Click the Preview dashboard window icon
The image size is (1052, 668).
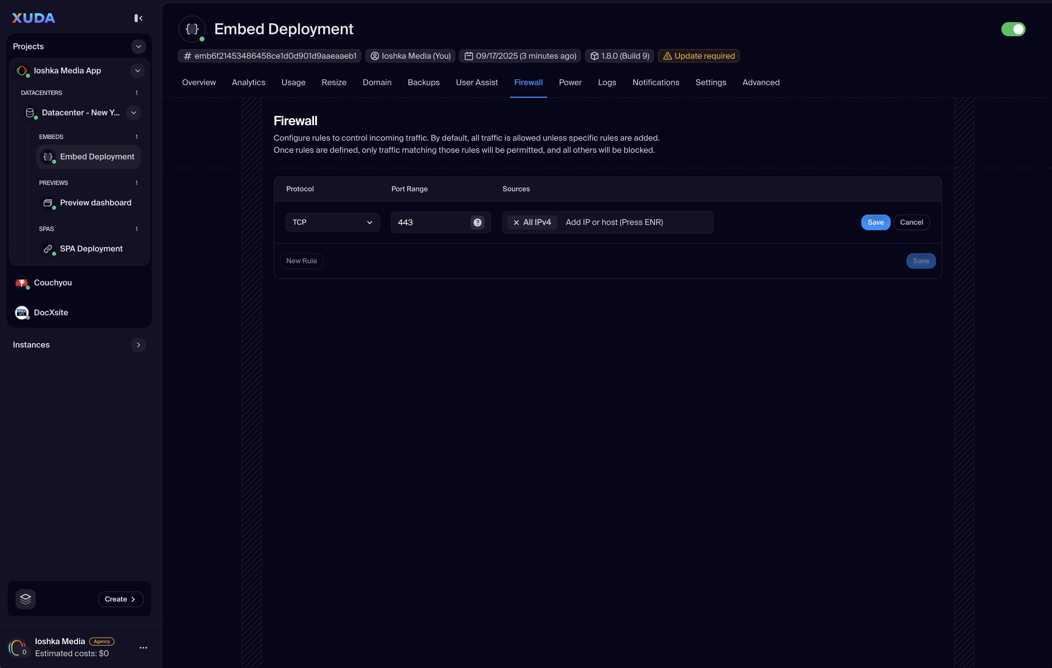point(48,203)
